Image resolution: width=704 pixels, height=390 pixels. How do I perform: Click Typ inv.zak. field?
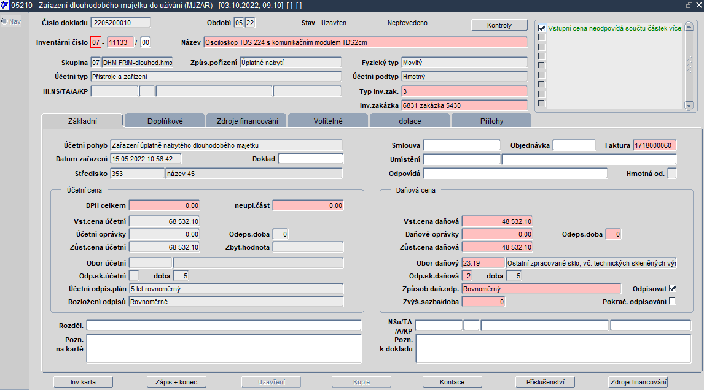click(x=464, y=91)
